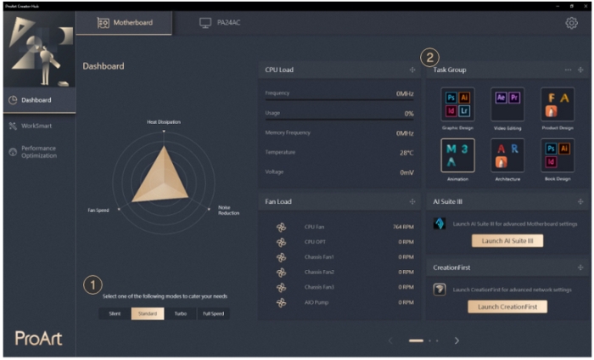Screen dimensions: 594x360
Task: Open Performance Optimization in the sidebar
Action: click(x=39, y=152)
